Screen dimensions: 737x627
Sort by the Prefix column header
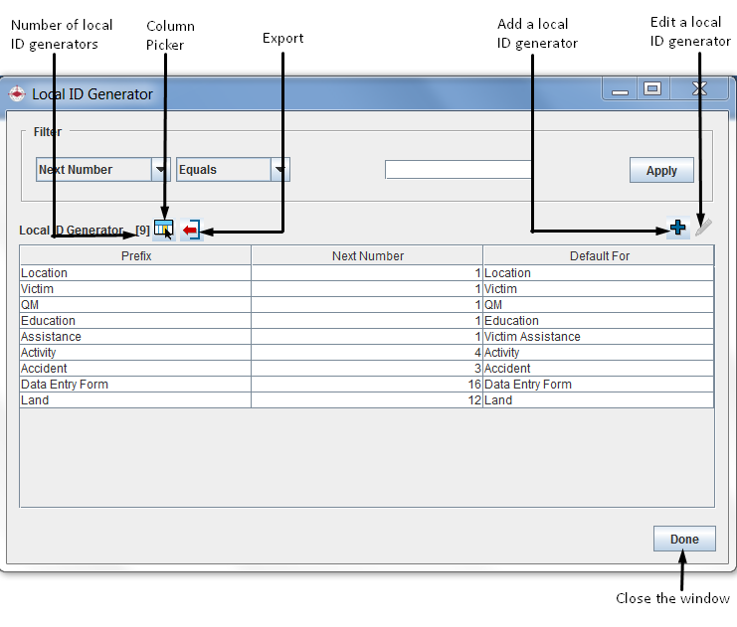pos(135,256)
